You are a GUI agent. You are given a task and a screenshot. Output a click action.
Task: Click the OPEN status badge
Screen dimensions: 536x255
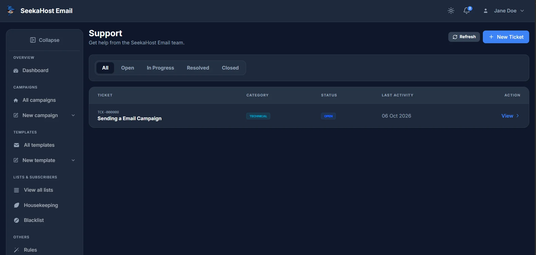click(328, 116)
